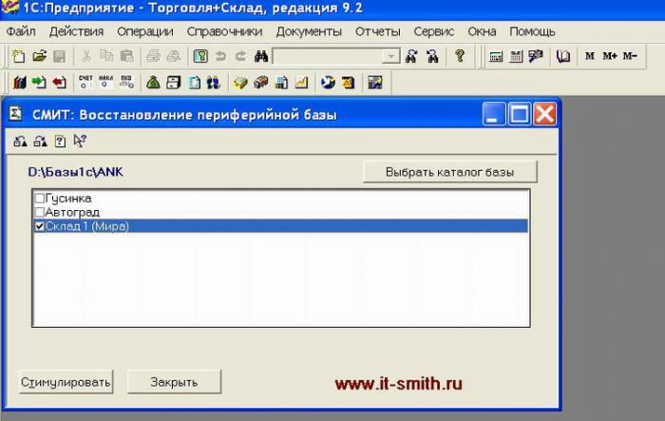Click the picture landscape icon in second toolbar
665x421 pixels.
coord(375,83)
